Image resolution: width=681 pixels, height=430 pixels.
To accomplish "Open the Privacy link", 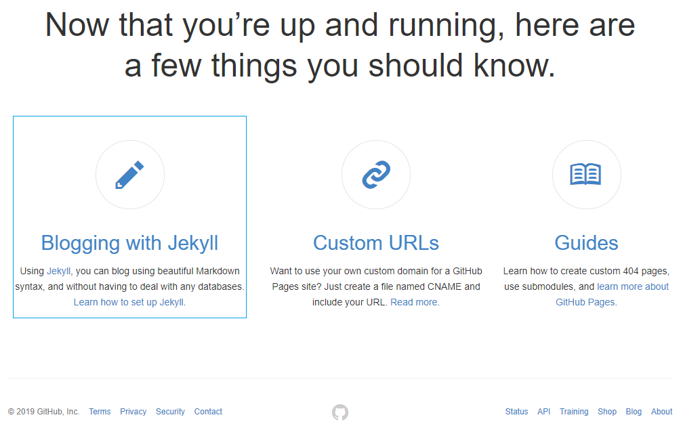I will 133,412.
